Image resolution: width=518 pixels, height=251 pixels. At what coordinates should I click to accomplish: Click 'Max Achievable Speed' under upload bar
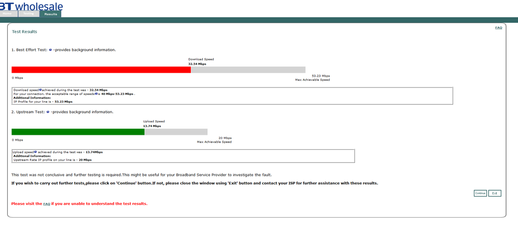coord(214,142)
